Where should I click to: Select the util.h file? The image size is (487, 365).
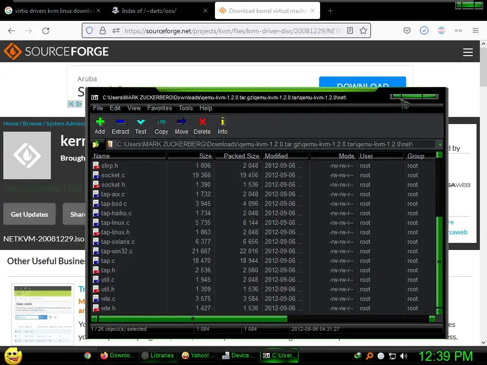263,289
